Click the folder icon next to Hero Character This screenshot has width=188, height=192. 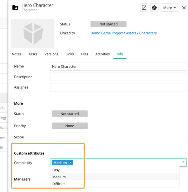coord(15,8)
